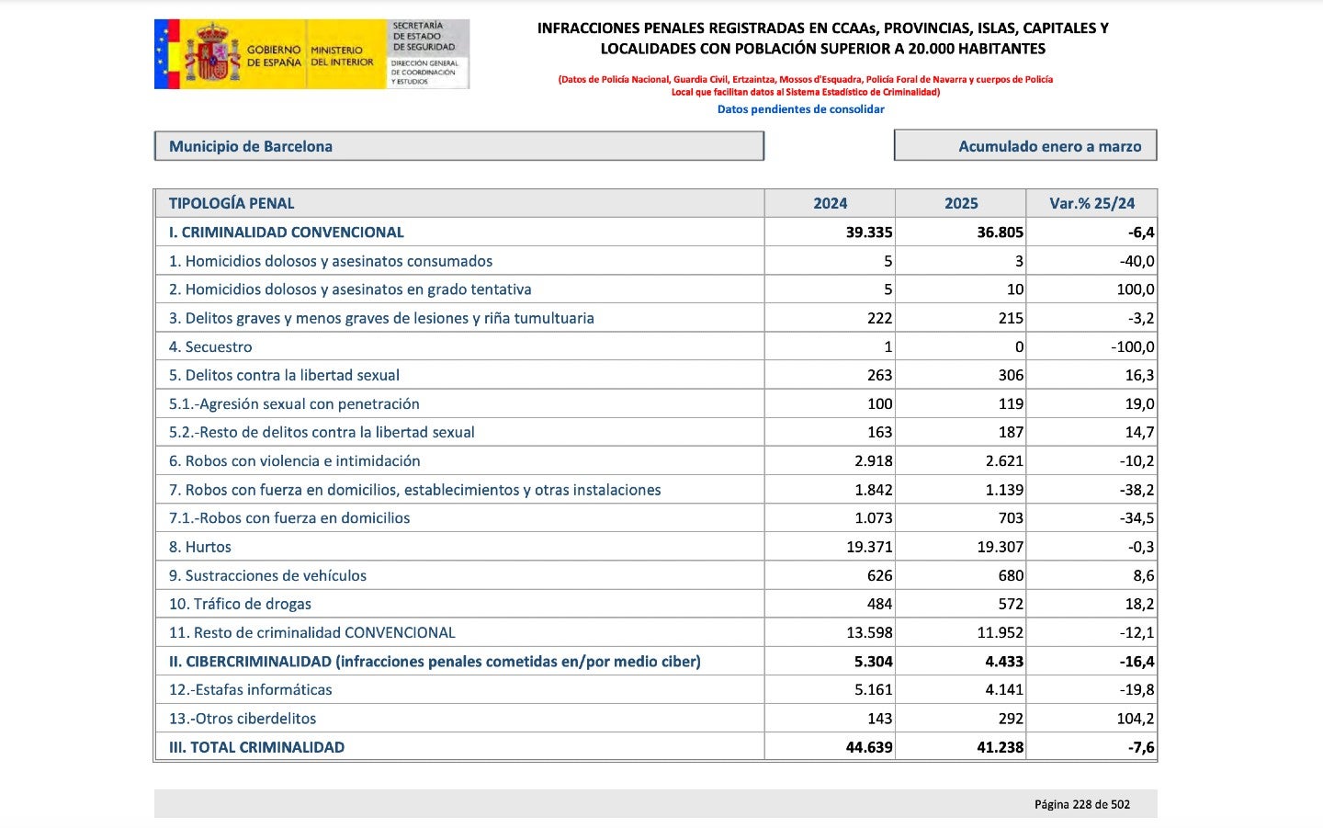Click the Gobierno de España Ministerio del Interior logo

311,54
